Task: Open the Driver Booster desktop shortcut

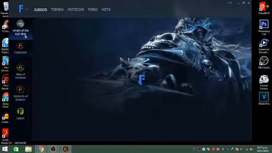Action: [5, 82]
